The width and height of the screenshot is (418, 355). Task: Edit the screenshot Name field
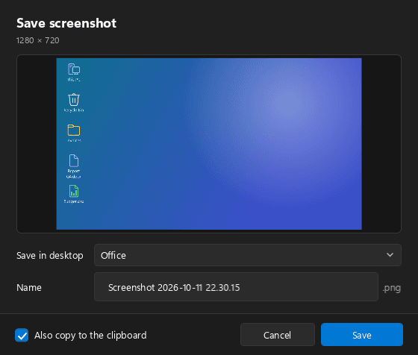236,287
